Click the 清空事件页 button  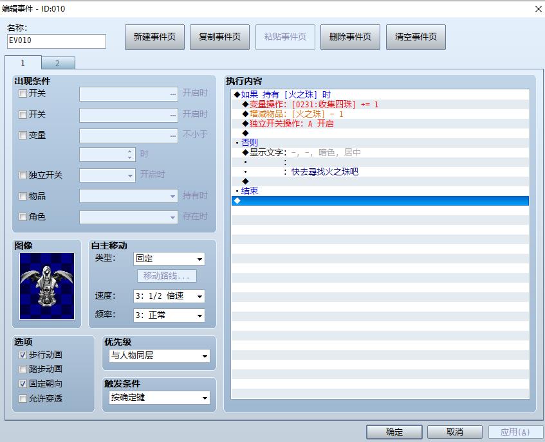pyautogui.click(x=416, y=37)
